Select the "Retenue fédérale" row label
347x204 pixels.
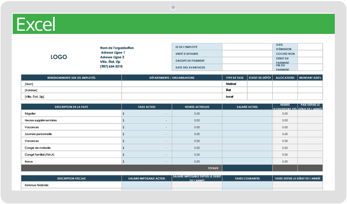[37, 185]
